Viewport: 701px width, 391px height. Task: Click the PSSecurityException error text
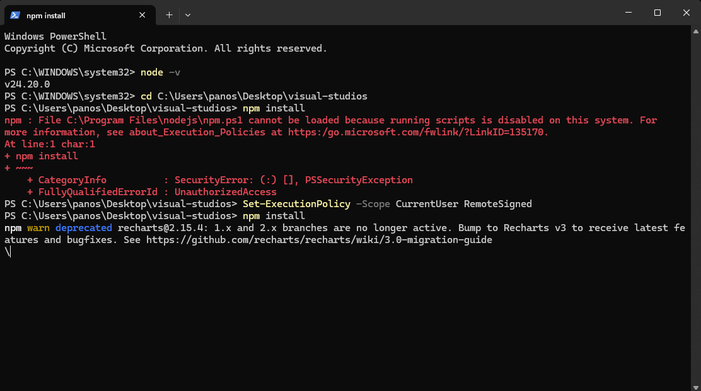tap(359, 180)
